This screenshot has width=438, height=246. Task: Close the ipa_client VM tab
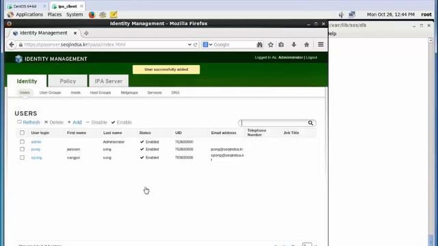81,6
